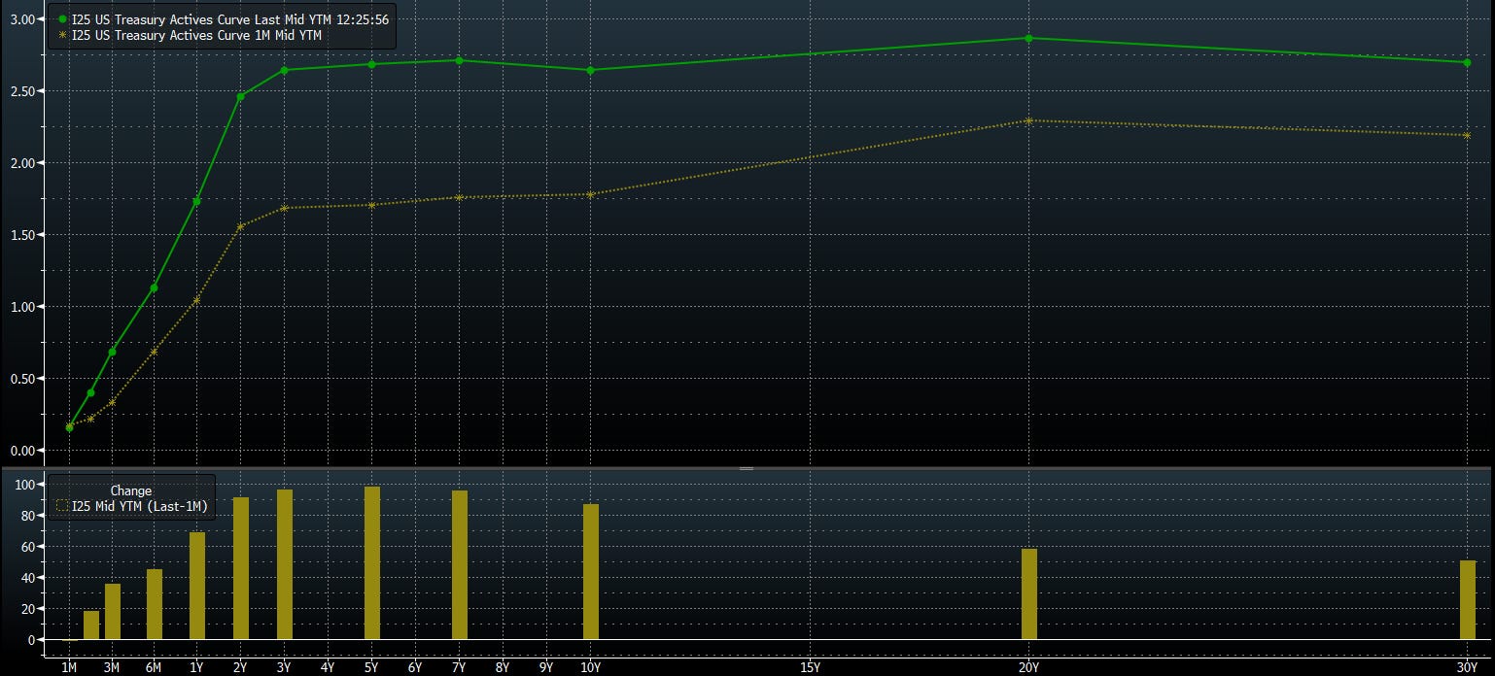The image size is (1495, 676).
Task: Click the green legend dot marker
Action: (x=63, y=19)
